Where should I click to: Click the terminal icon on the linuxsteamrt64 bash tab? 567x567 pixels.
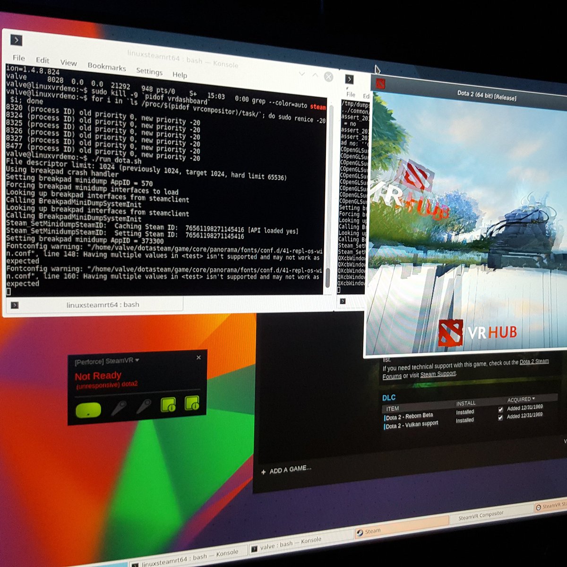click(15, 305)
